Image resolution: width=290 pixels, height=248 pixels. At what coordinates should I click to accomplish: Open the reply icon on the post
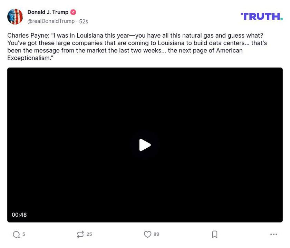pyautogui.click(x=17, y=234)
